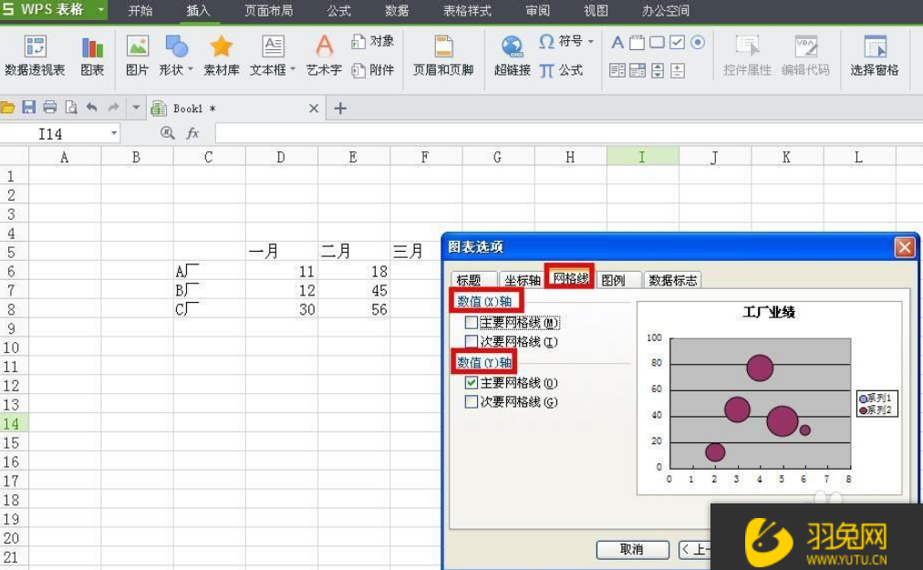The width and height of the screenshot is (923, 570).
Task: Open 页眉和页脚 header and footer
Action: (443, 56)
